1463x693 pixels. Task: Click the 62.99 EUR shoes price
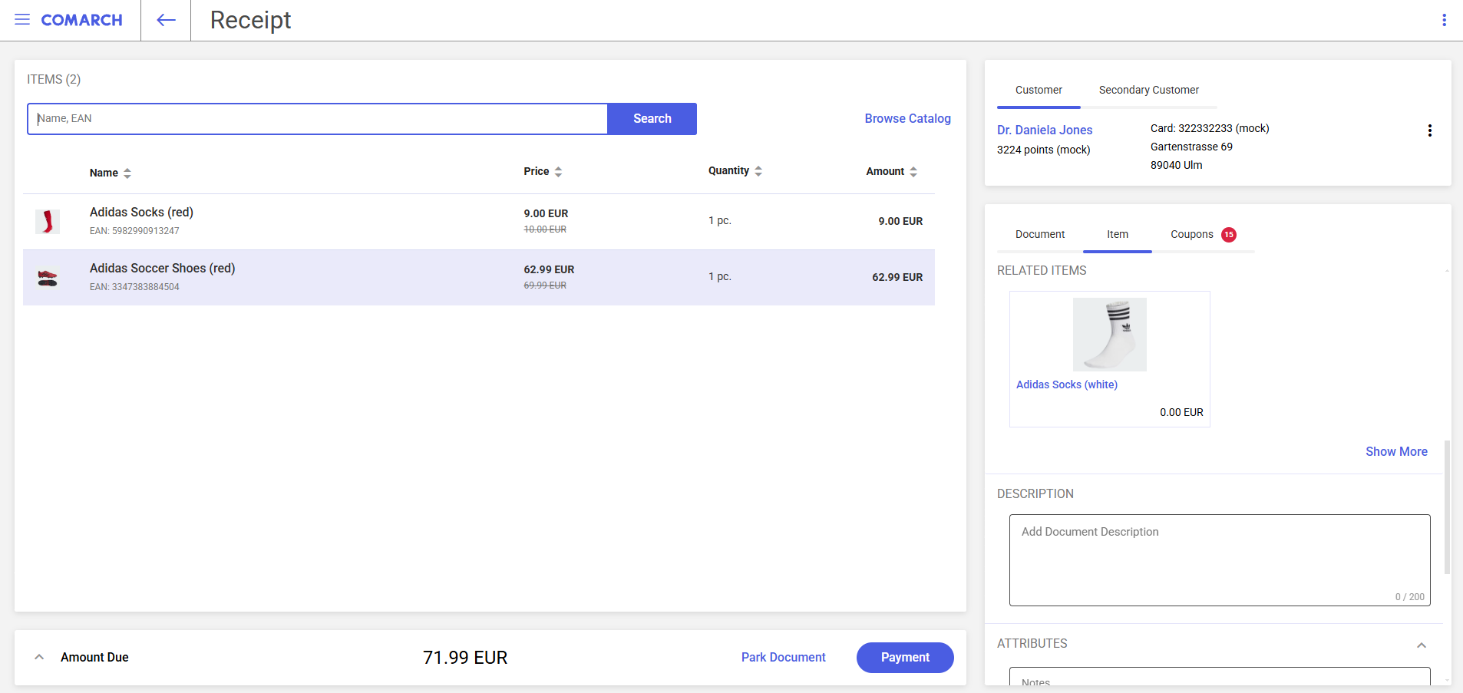pos(549,269)
